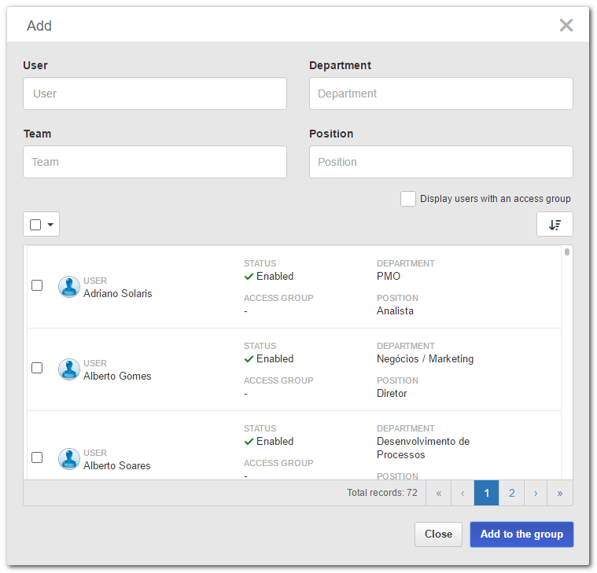Click Desenvolvimento de Processos department value

(423, 448)
